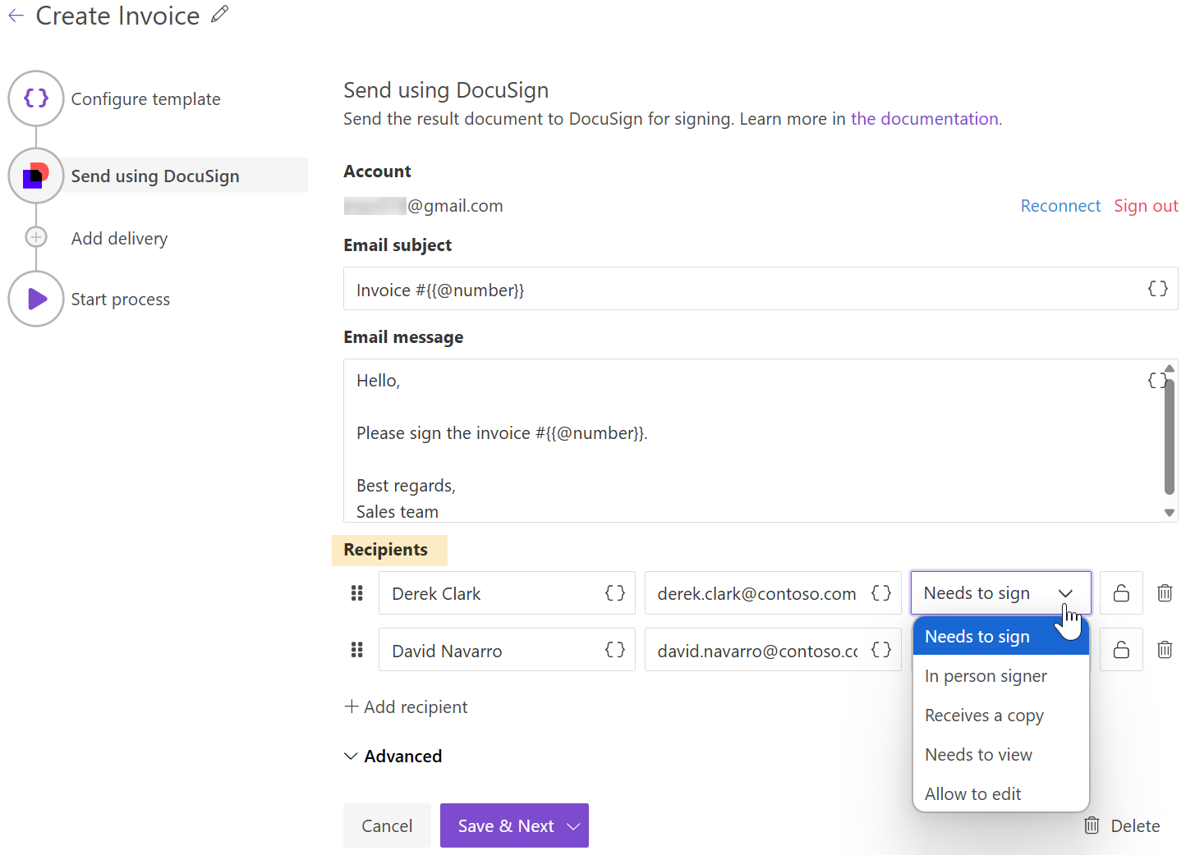Viewport: 1195px width, 855px height.
Task: Edit the Create Invoice title with pencil icon
Action: (x=219, y=14)
